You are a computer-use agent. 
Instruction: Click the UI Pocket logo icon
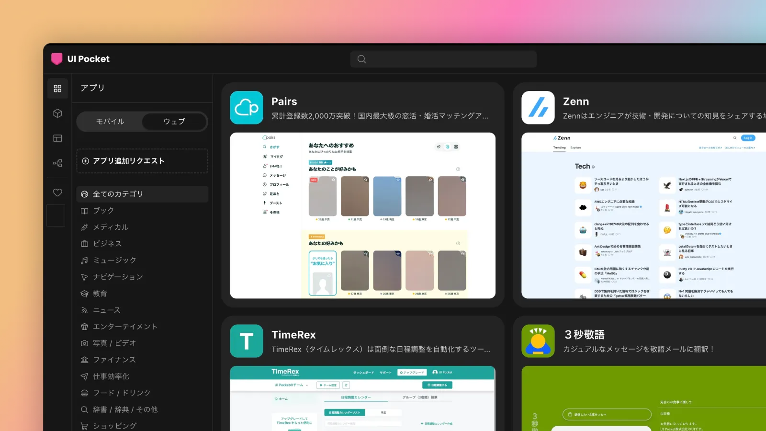(57, 59)
